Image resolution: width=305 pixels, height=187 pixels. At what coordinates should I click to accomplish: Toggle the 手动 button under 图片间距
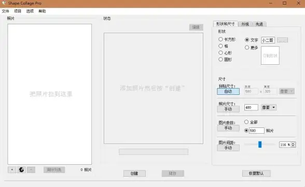click(x=228, y=148)
